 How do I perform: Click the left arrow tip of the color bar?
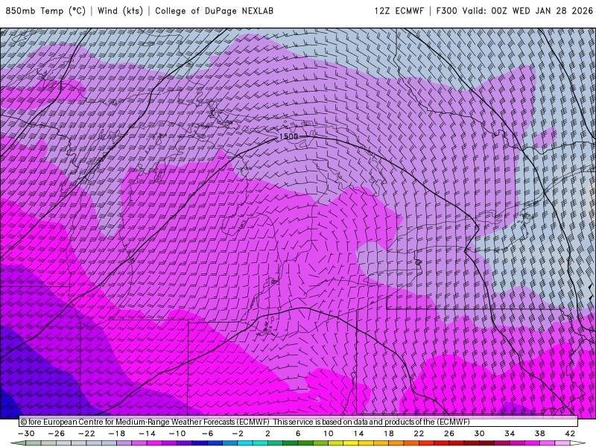[18, 443]
